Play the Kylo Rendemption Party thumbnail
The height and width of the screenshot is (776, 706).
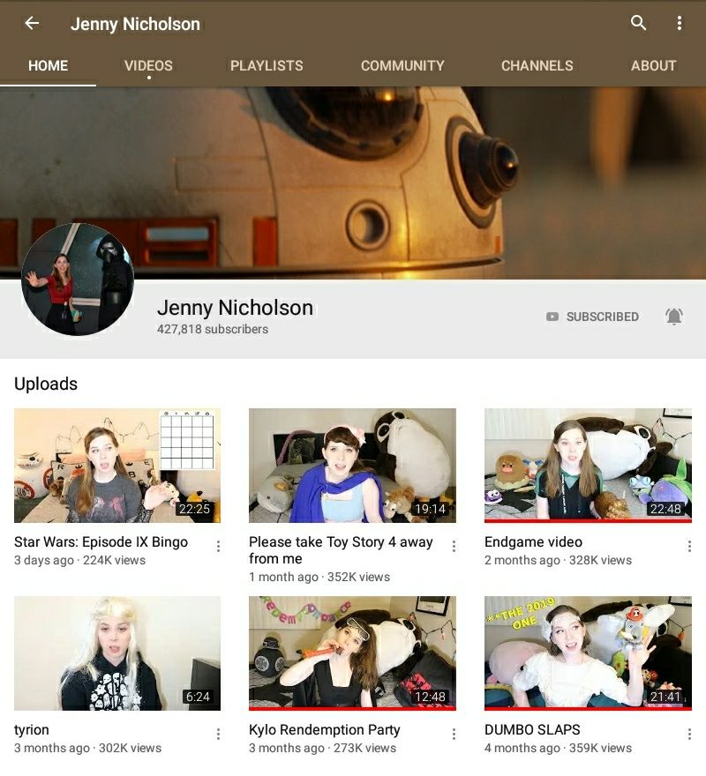(352, 653)
